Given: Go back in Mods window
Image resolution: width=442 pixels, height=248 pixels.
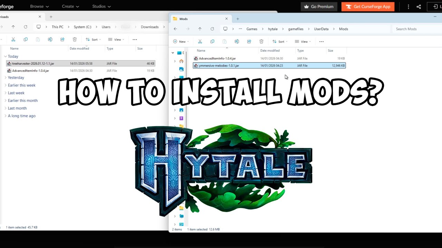Looking at the screenshot, I should coord(175,29).
